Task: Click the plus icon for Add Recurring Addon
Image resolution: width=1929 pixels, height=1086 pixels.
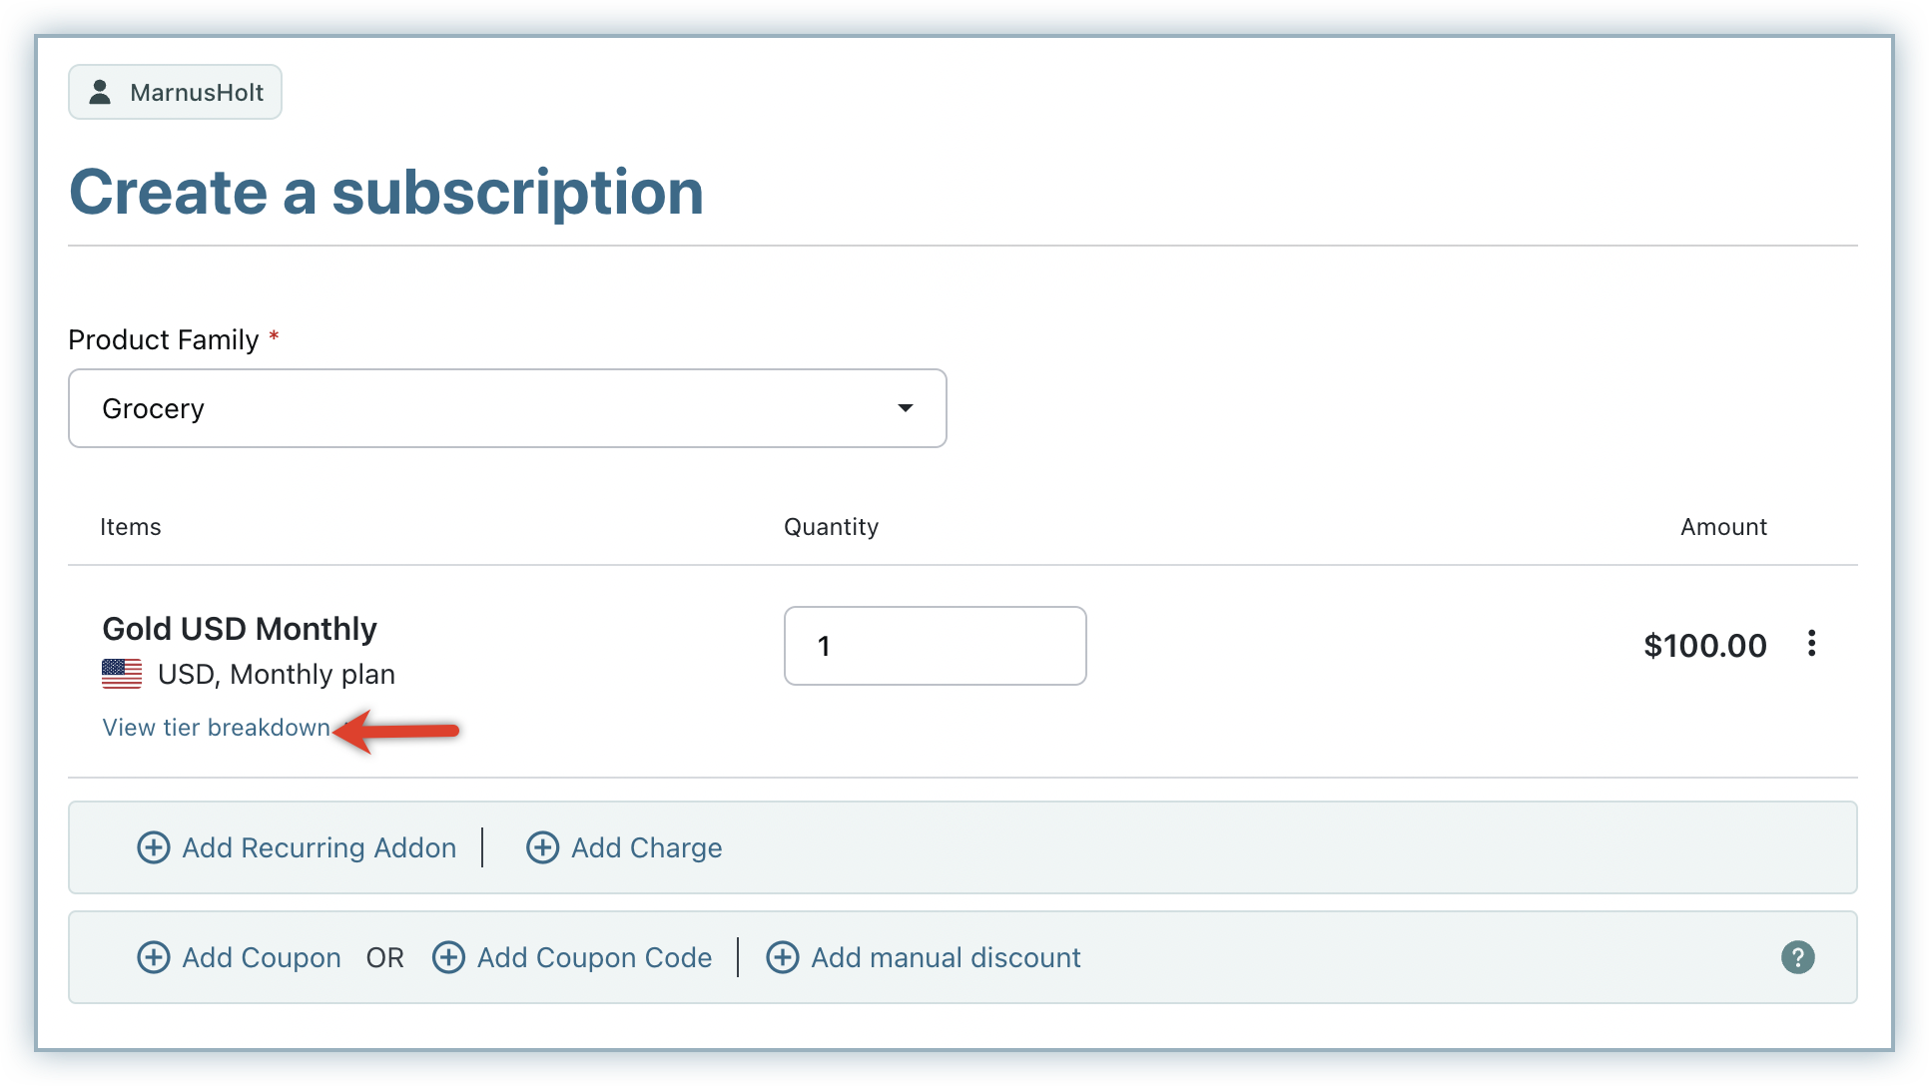Action: click(x=153, y=847)
